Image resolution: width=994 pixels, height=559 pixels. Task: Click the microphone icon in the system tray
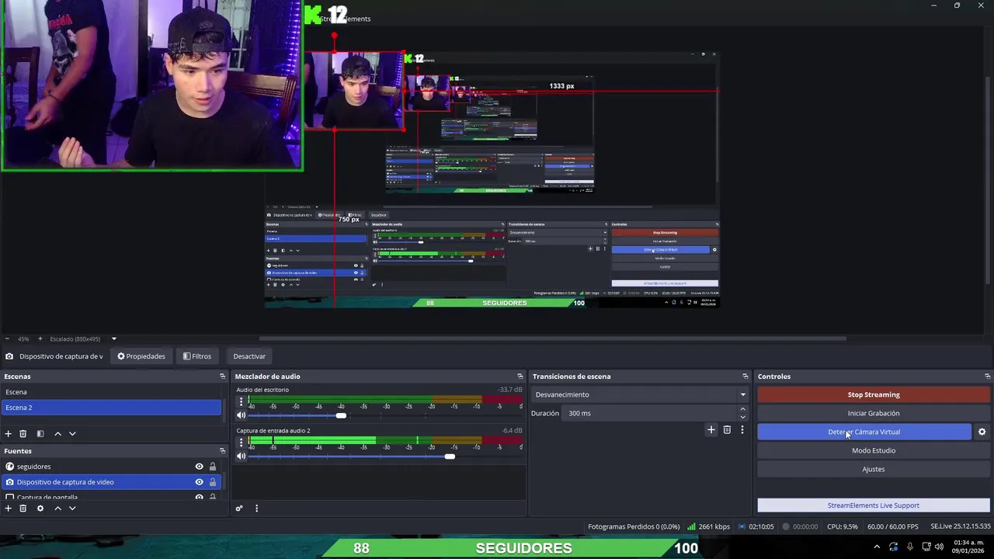[909, 547]
